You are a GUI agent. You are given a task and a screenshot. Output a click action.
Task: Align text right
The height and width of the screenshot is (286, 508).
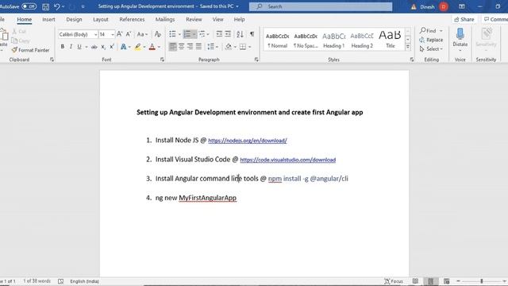(x=190, y=47)
